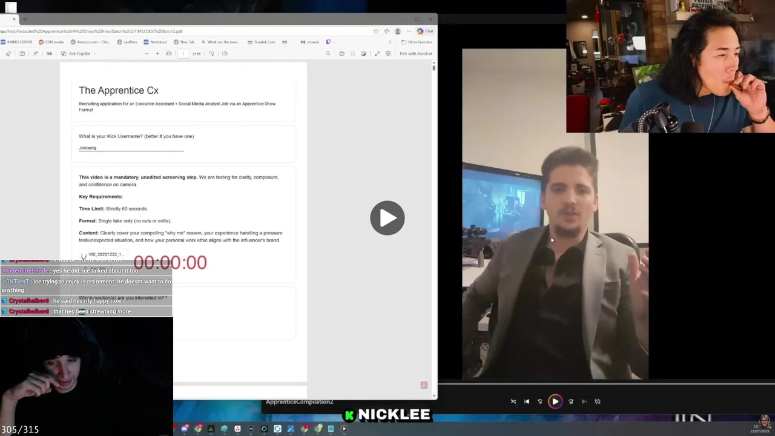Open Nextcloud bookmark
The width and height of the screenshot is (775, 436).
coord(155,42)
